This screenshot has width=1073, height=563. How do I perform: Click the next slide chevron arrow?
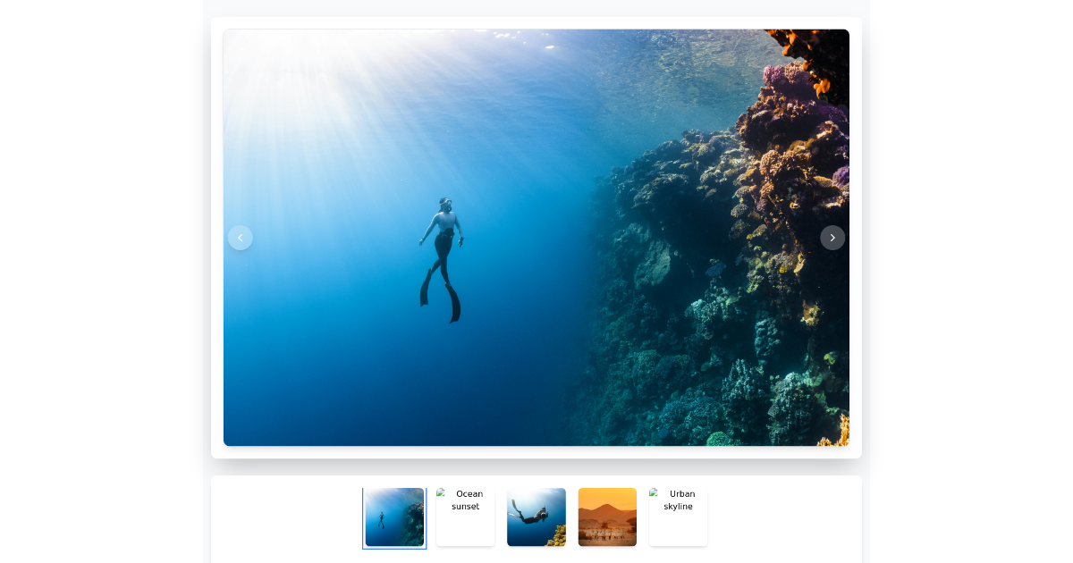click(x=832, y=238)
